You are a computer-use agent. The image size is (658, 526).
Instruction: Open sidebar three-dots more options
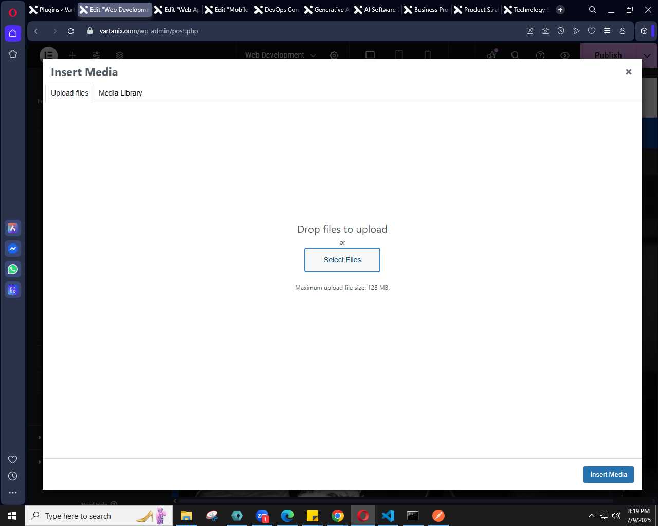click(13, 493)
